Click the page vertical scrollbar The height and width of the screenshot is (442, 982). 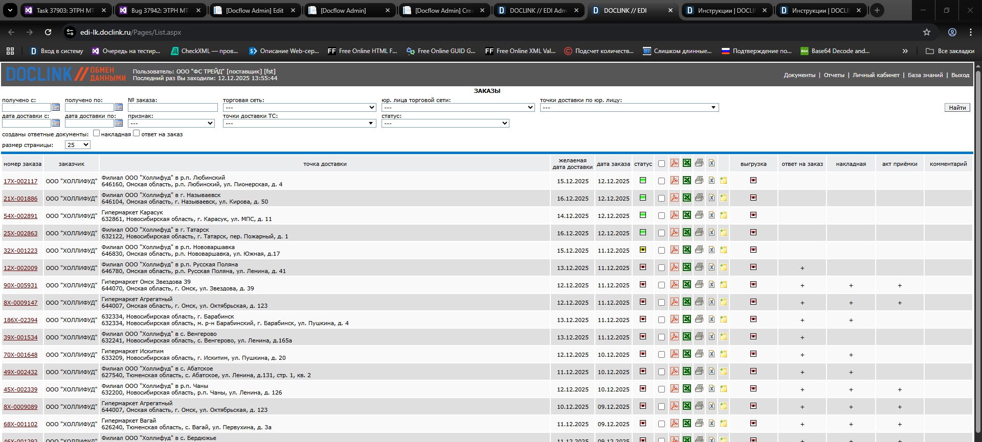pos(978,252)
